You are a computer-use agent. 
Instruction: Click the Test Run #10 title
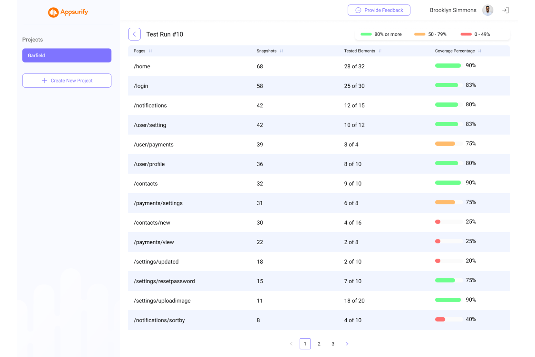coord(164,34)
